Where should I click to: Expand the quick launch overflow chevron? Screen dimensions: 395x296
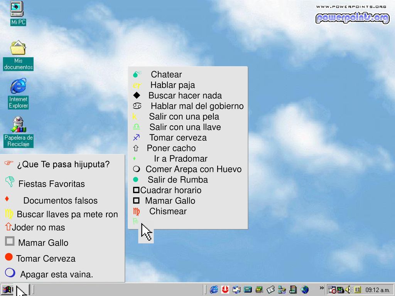(322, 288)
